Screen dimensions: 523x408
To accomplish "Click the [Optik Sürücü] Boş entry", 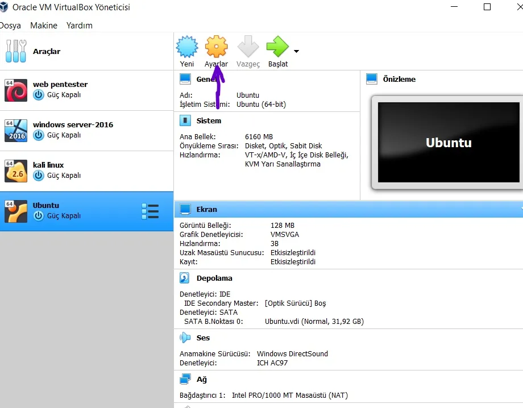I will pyautogui.click(x=295, y=303).
